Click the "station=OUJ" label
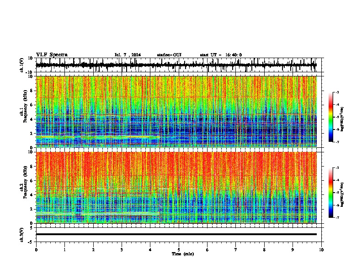This screenshot has height=280, width=362. click(169, 55)
